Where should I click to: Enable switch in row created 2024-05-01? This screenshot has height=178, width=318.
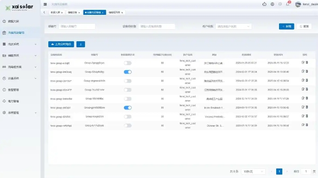click(128, 90)
